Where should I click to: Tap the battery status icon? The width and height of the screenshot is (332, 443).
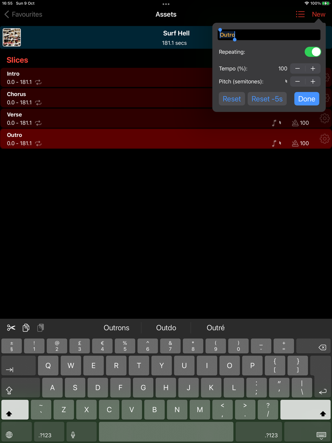[326, 3]
